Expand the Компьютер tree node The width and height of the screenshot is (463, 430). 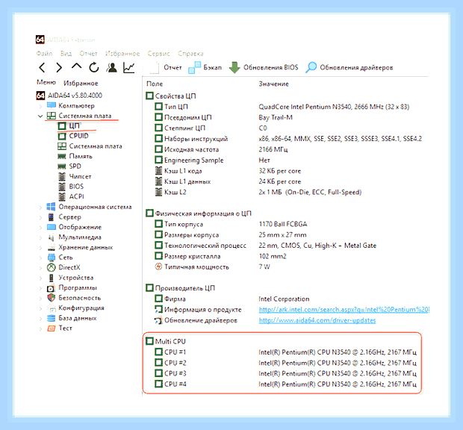40,106
